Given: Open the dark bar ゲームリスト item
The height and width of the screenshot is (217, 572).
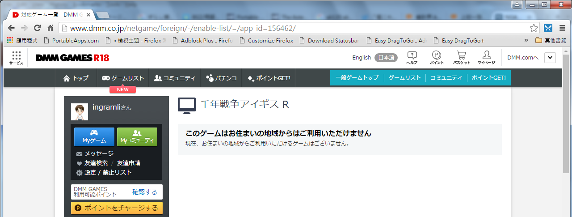Looking at the screenshot, I should (123, 78).
